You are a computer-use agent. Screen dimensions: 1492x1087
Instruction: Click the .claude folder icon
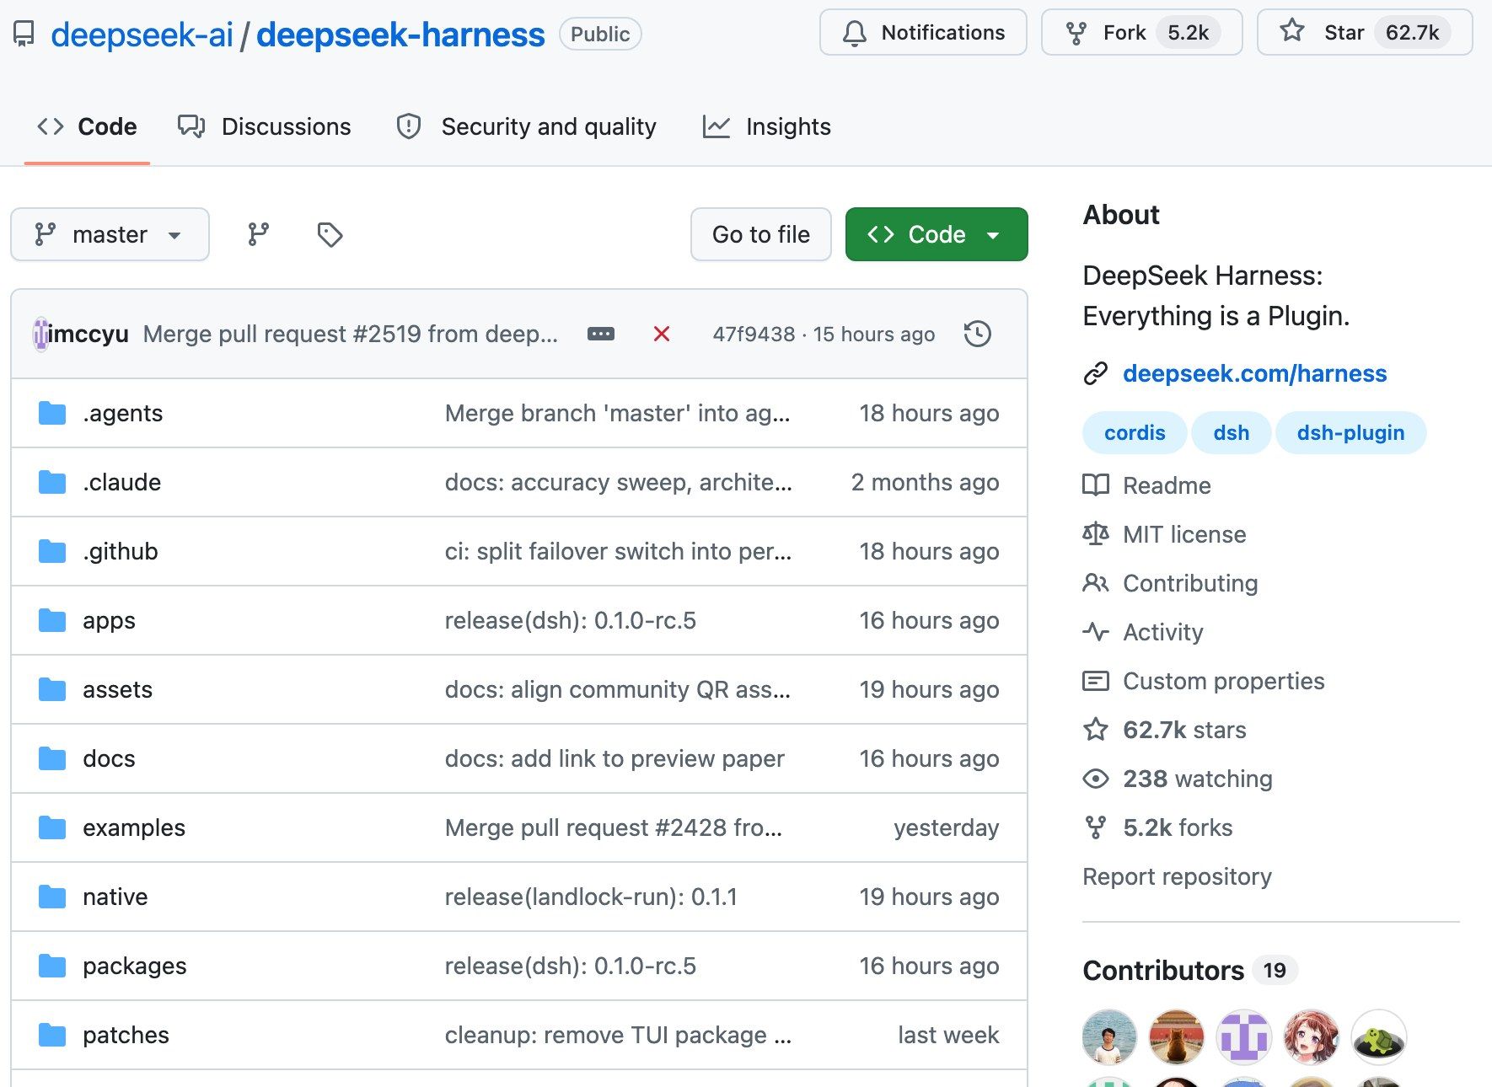(52, 482)
